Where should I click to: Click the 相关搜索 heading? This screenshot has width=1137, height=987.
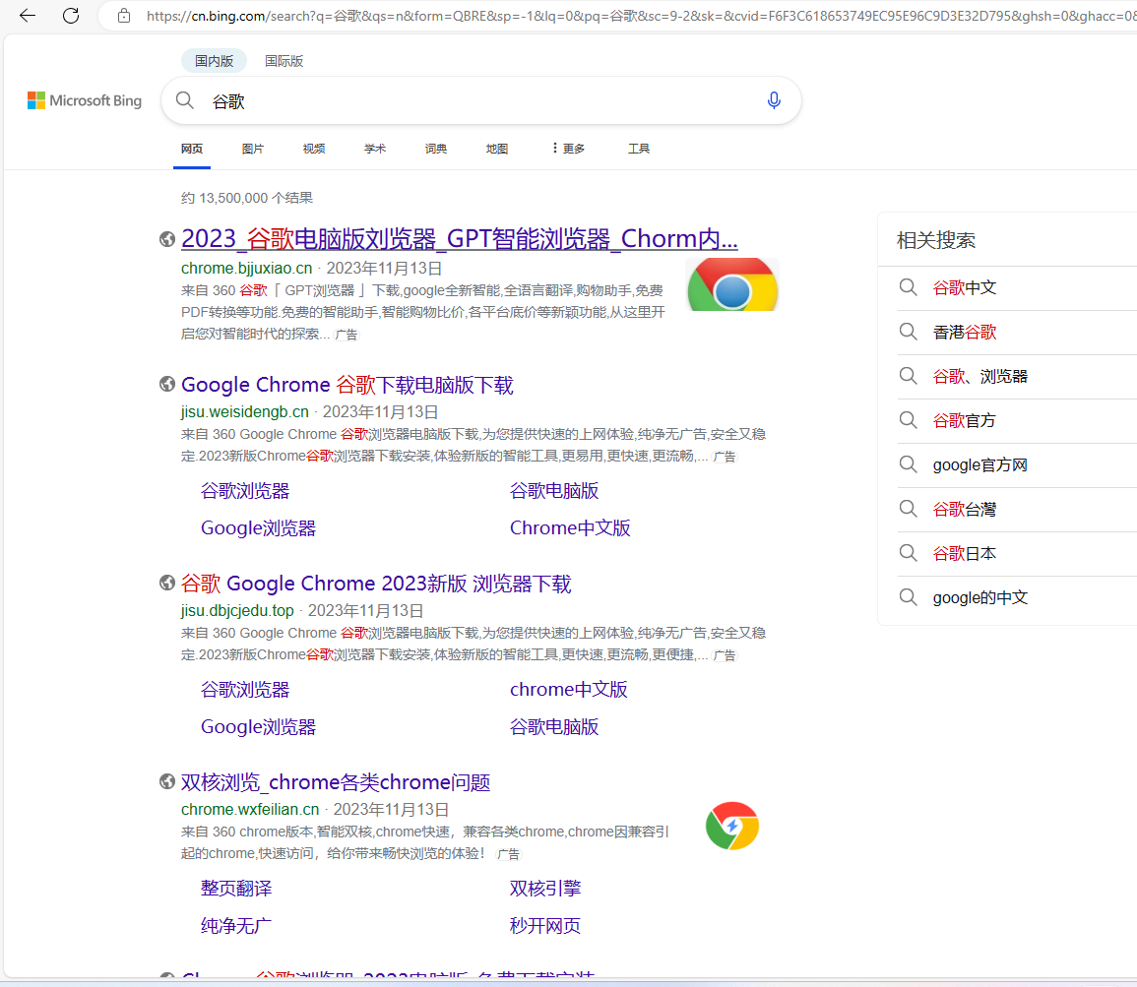point(936,240)
